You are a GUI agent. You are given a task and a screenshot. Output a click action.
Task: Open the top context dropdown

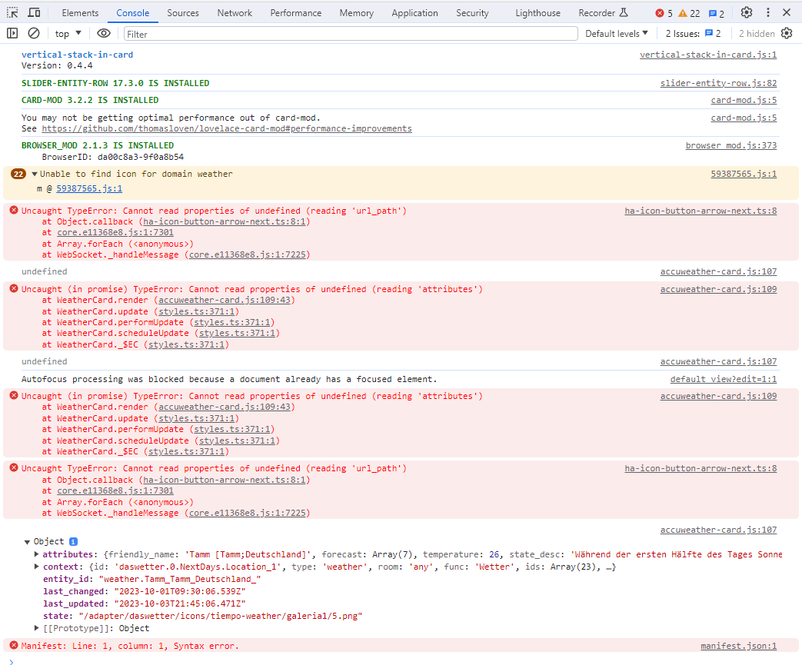click(x=68, y=34)
